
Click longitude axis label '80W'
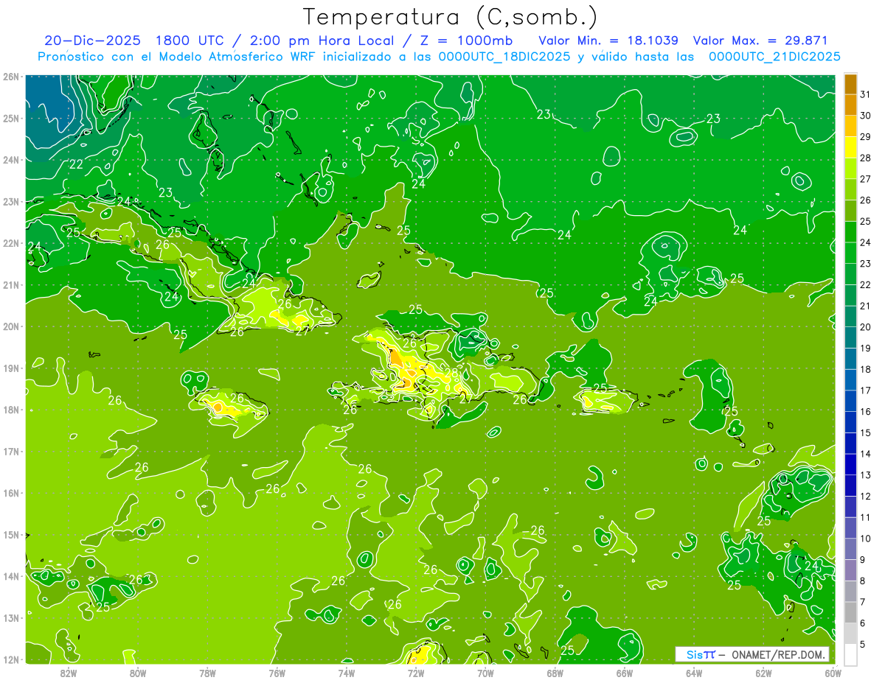[x=137, y=672]
